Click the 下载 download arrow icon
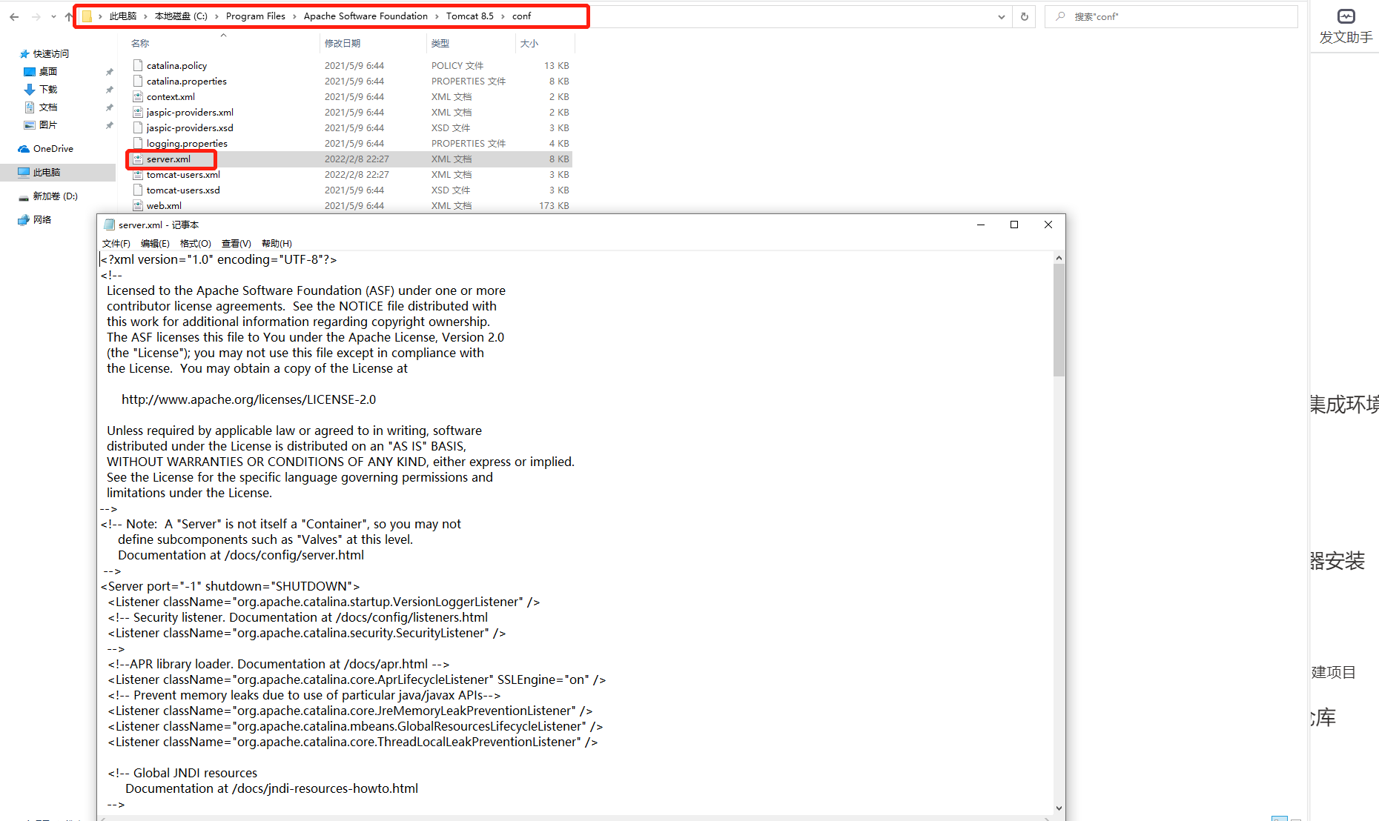The image size is (1379, 821). coord(30,90)
